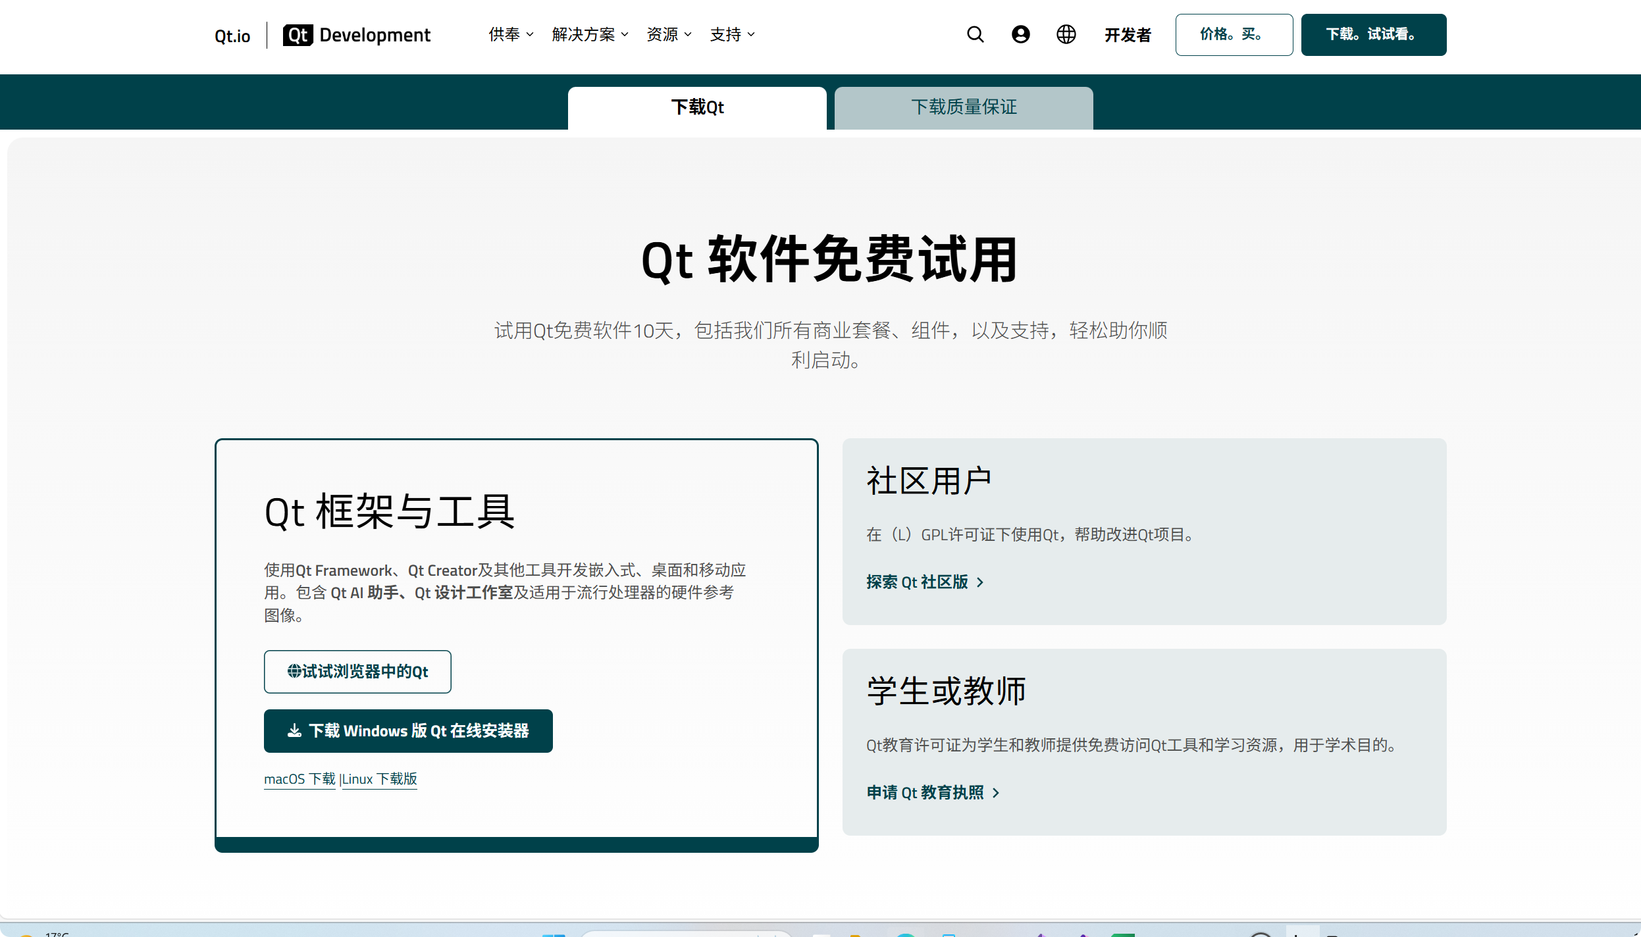Switch to the 下载质量保证 tab
1641x937 pixels.
964,107
